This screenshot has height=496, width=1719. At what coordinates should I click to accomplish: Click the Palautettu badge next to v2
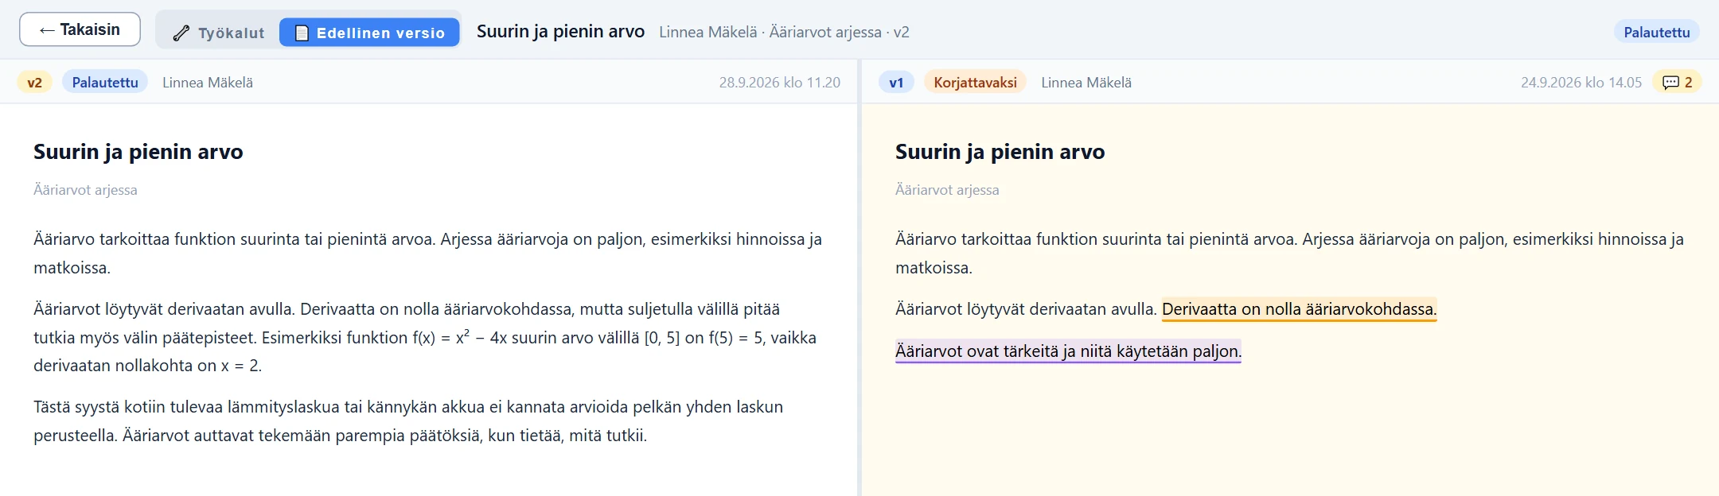coord(105,82)
